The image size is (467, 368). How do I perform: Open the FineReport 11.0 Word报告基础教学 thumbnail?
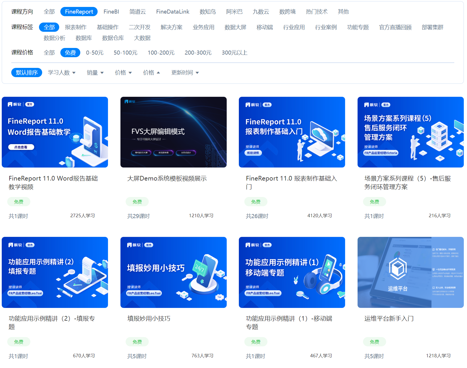tap(55, 132)
